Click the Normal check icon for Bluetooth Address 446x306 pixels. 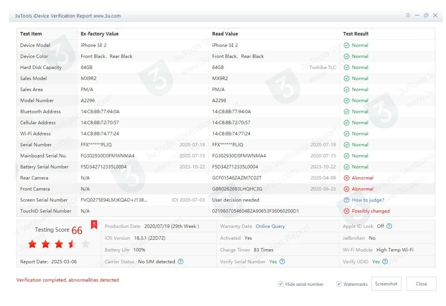click(x=346, y=112)
